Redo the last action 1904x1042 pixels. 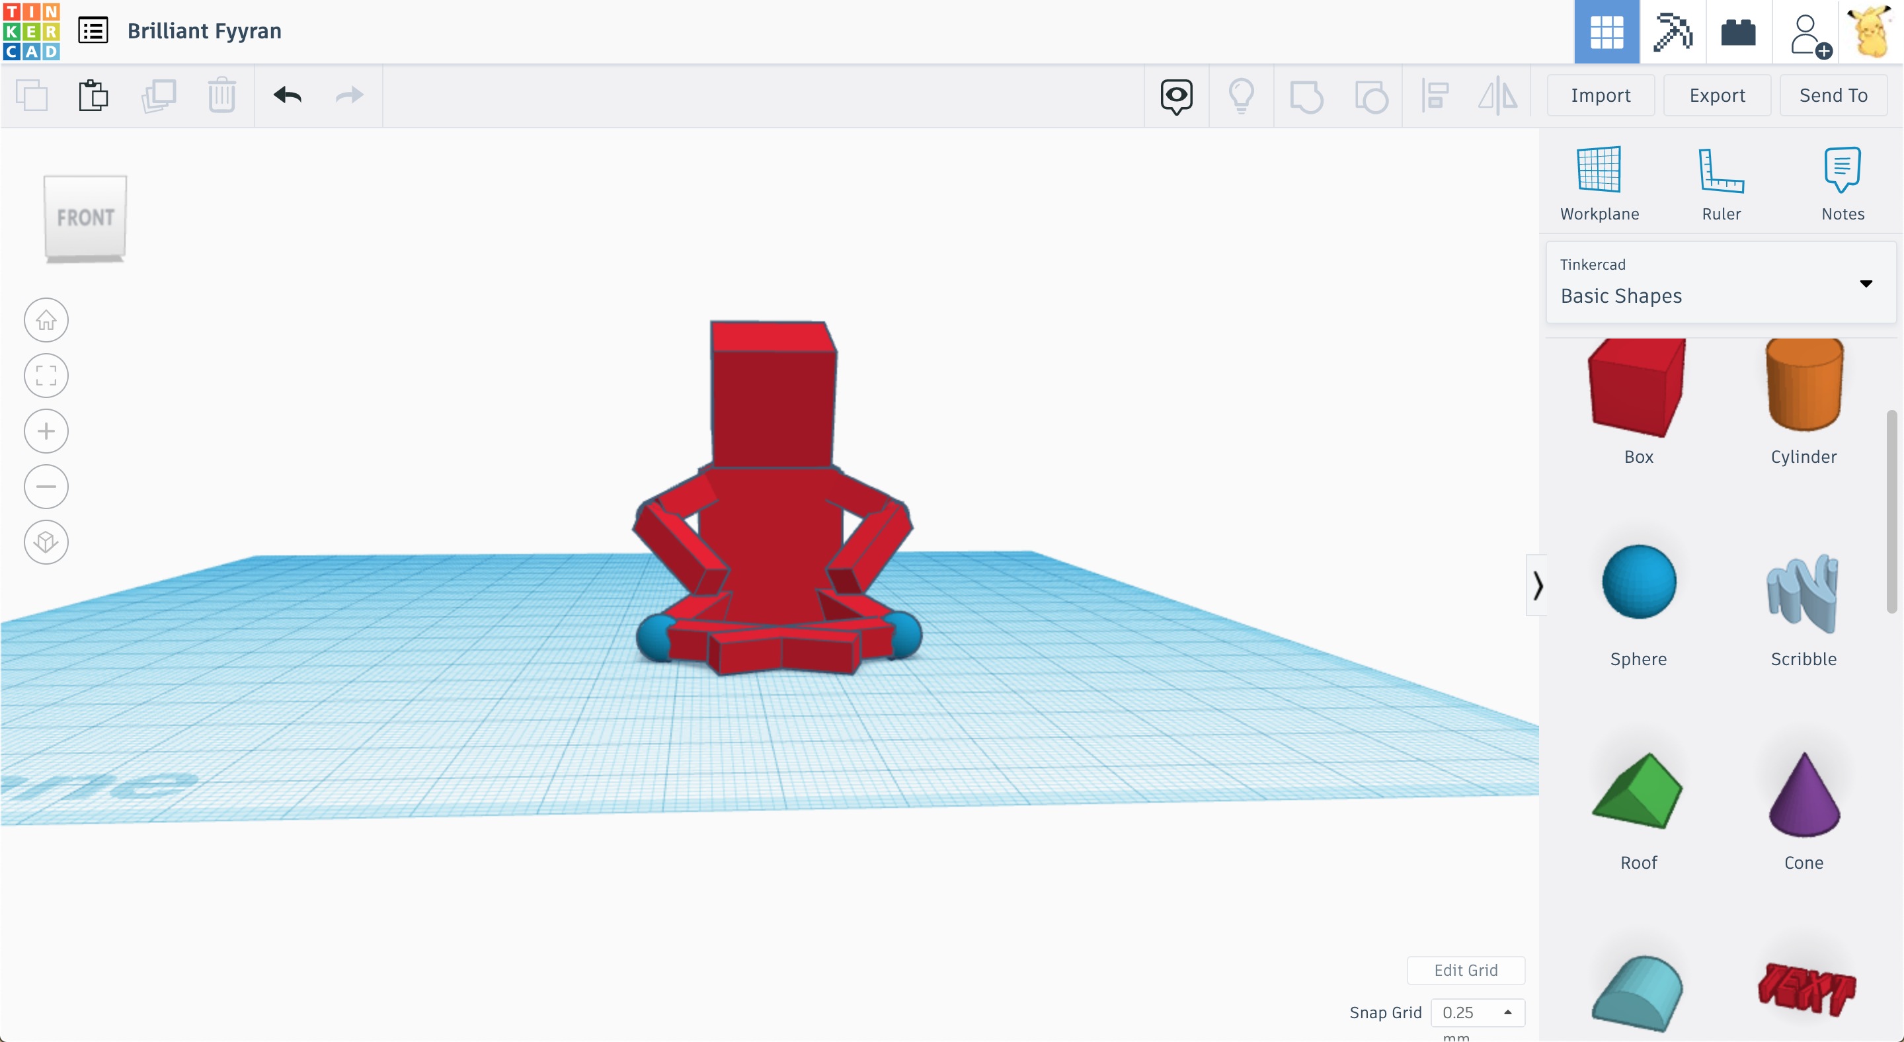(350, 95)
